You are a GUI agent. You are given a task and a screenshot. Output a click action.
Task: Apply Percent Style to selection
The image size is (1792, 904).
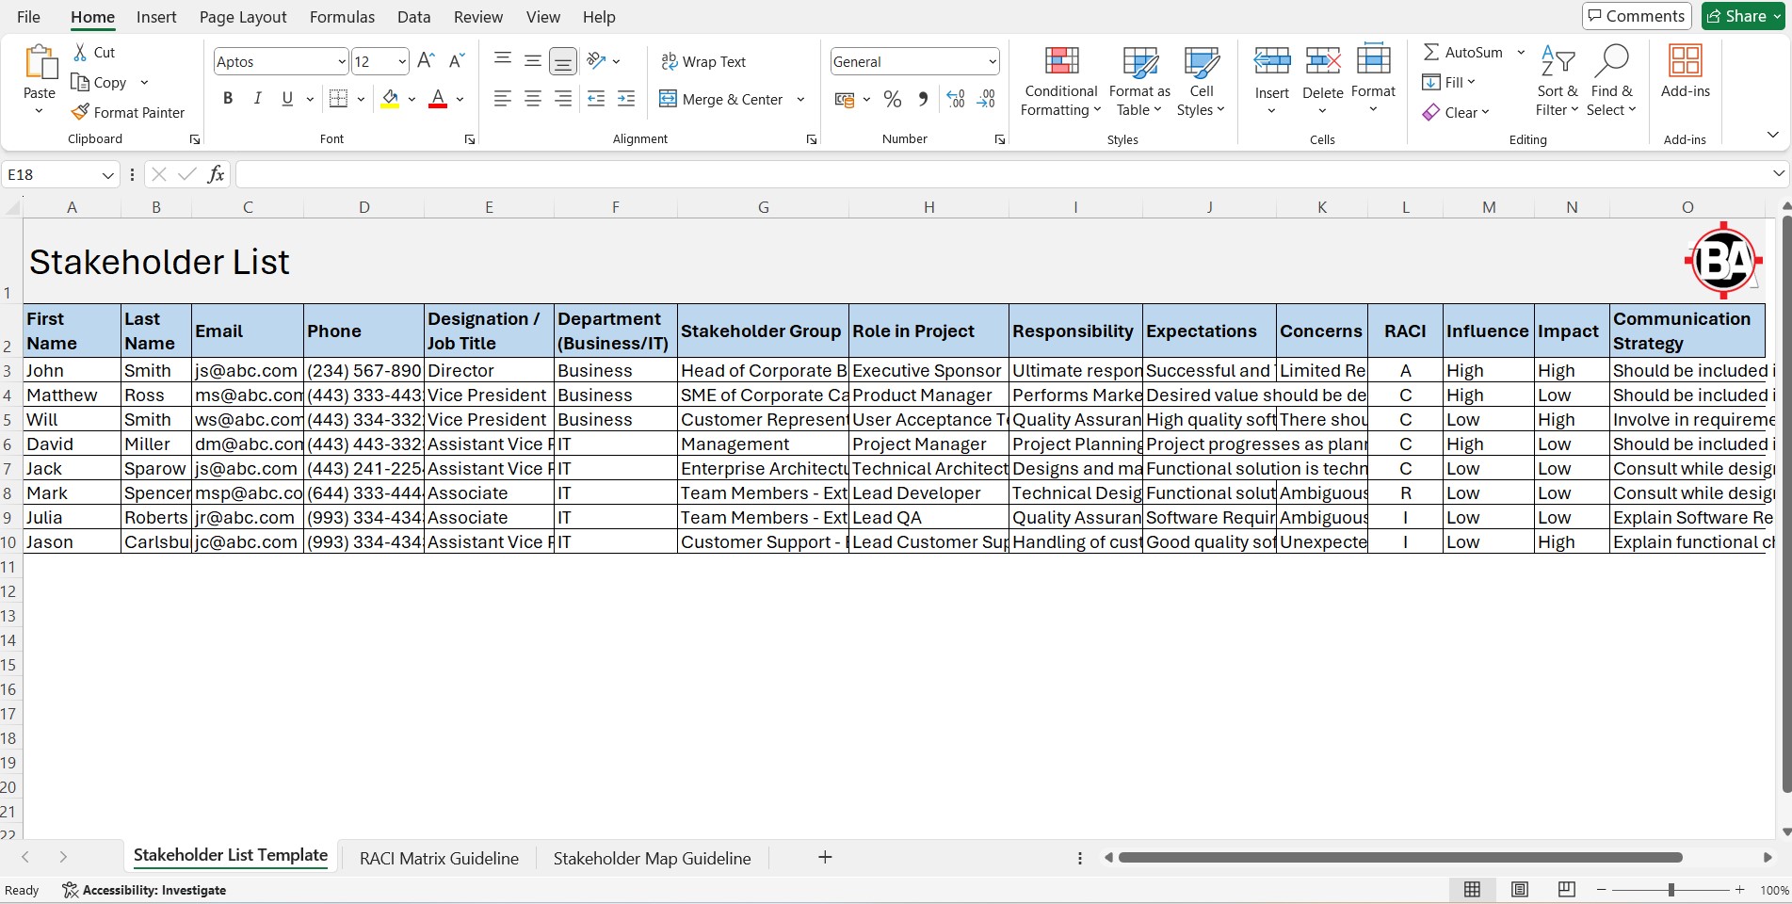pos(892,99)
